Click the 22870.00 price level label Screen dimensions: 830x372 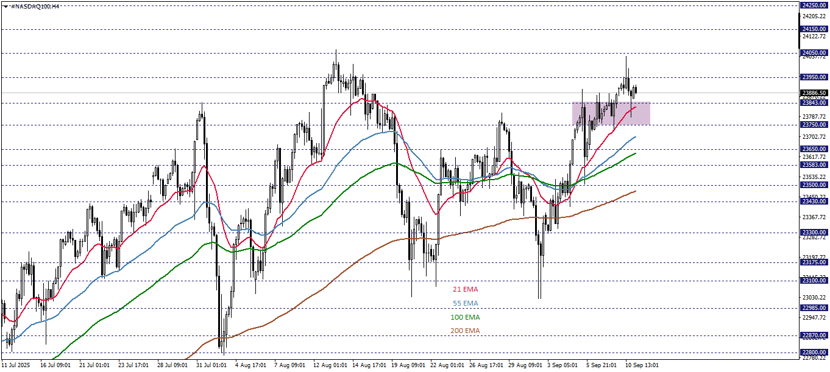814,335
